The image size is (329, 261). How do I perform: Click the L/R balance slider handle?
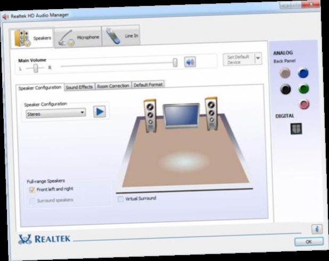[x=36, y=68]
